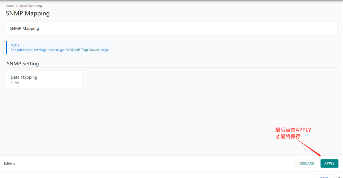Select the SNMP Mapping breadcrumb item
The image size is (343, 178).
[30, 6]
